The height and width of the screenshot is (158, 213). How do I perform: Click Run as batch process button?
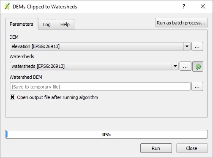181,23
